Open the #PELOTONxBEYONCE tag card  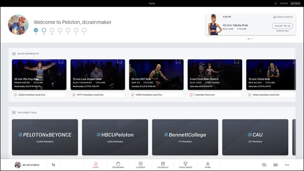coord(45,137)
